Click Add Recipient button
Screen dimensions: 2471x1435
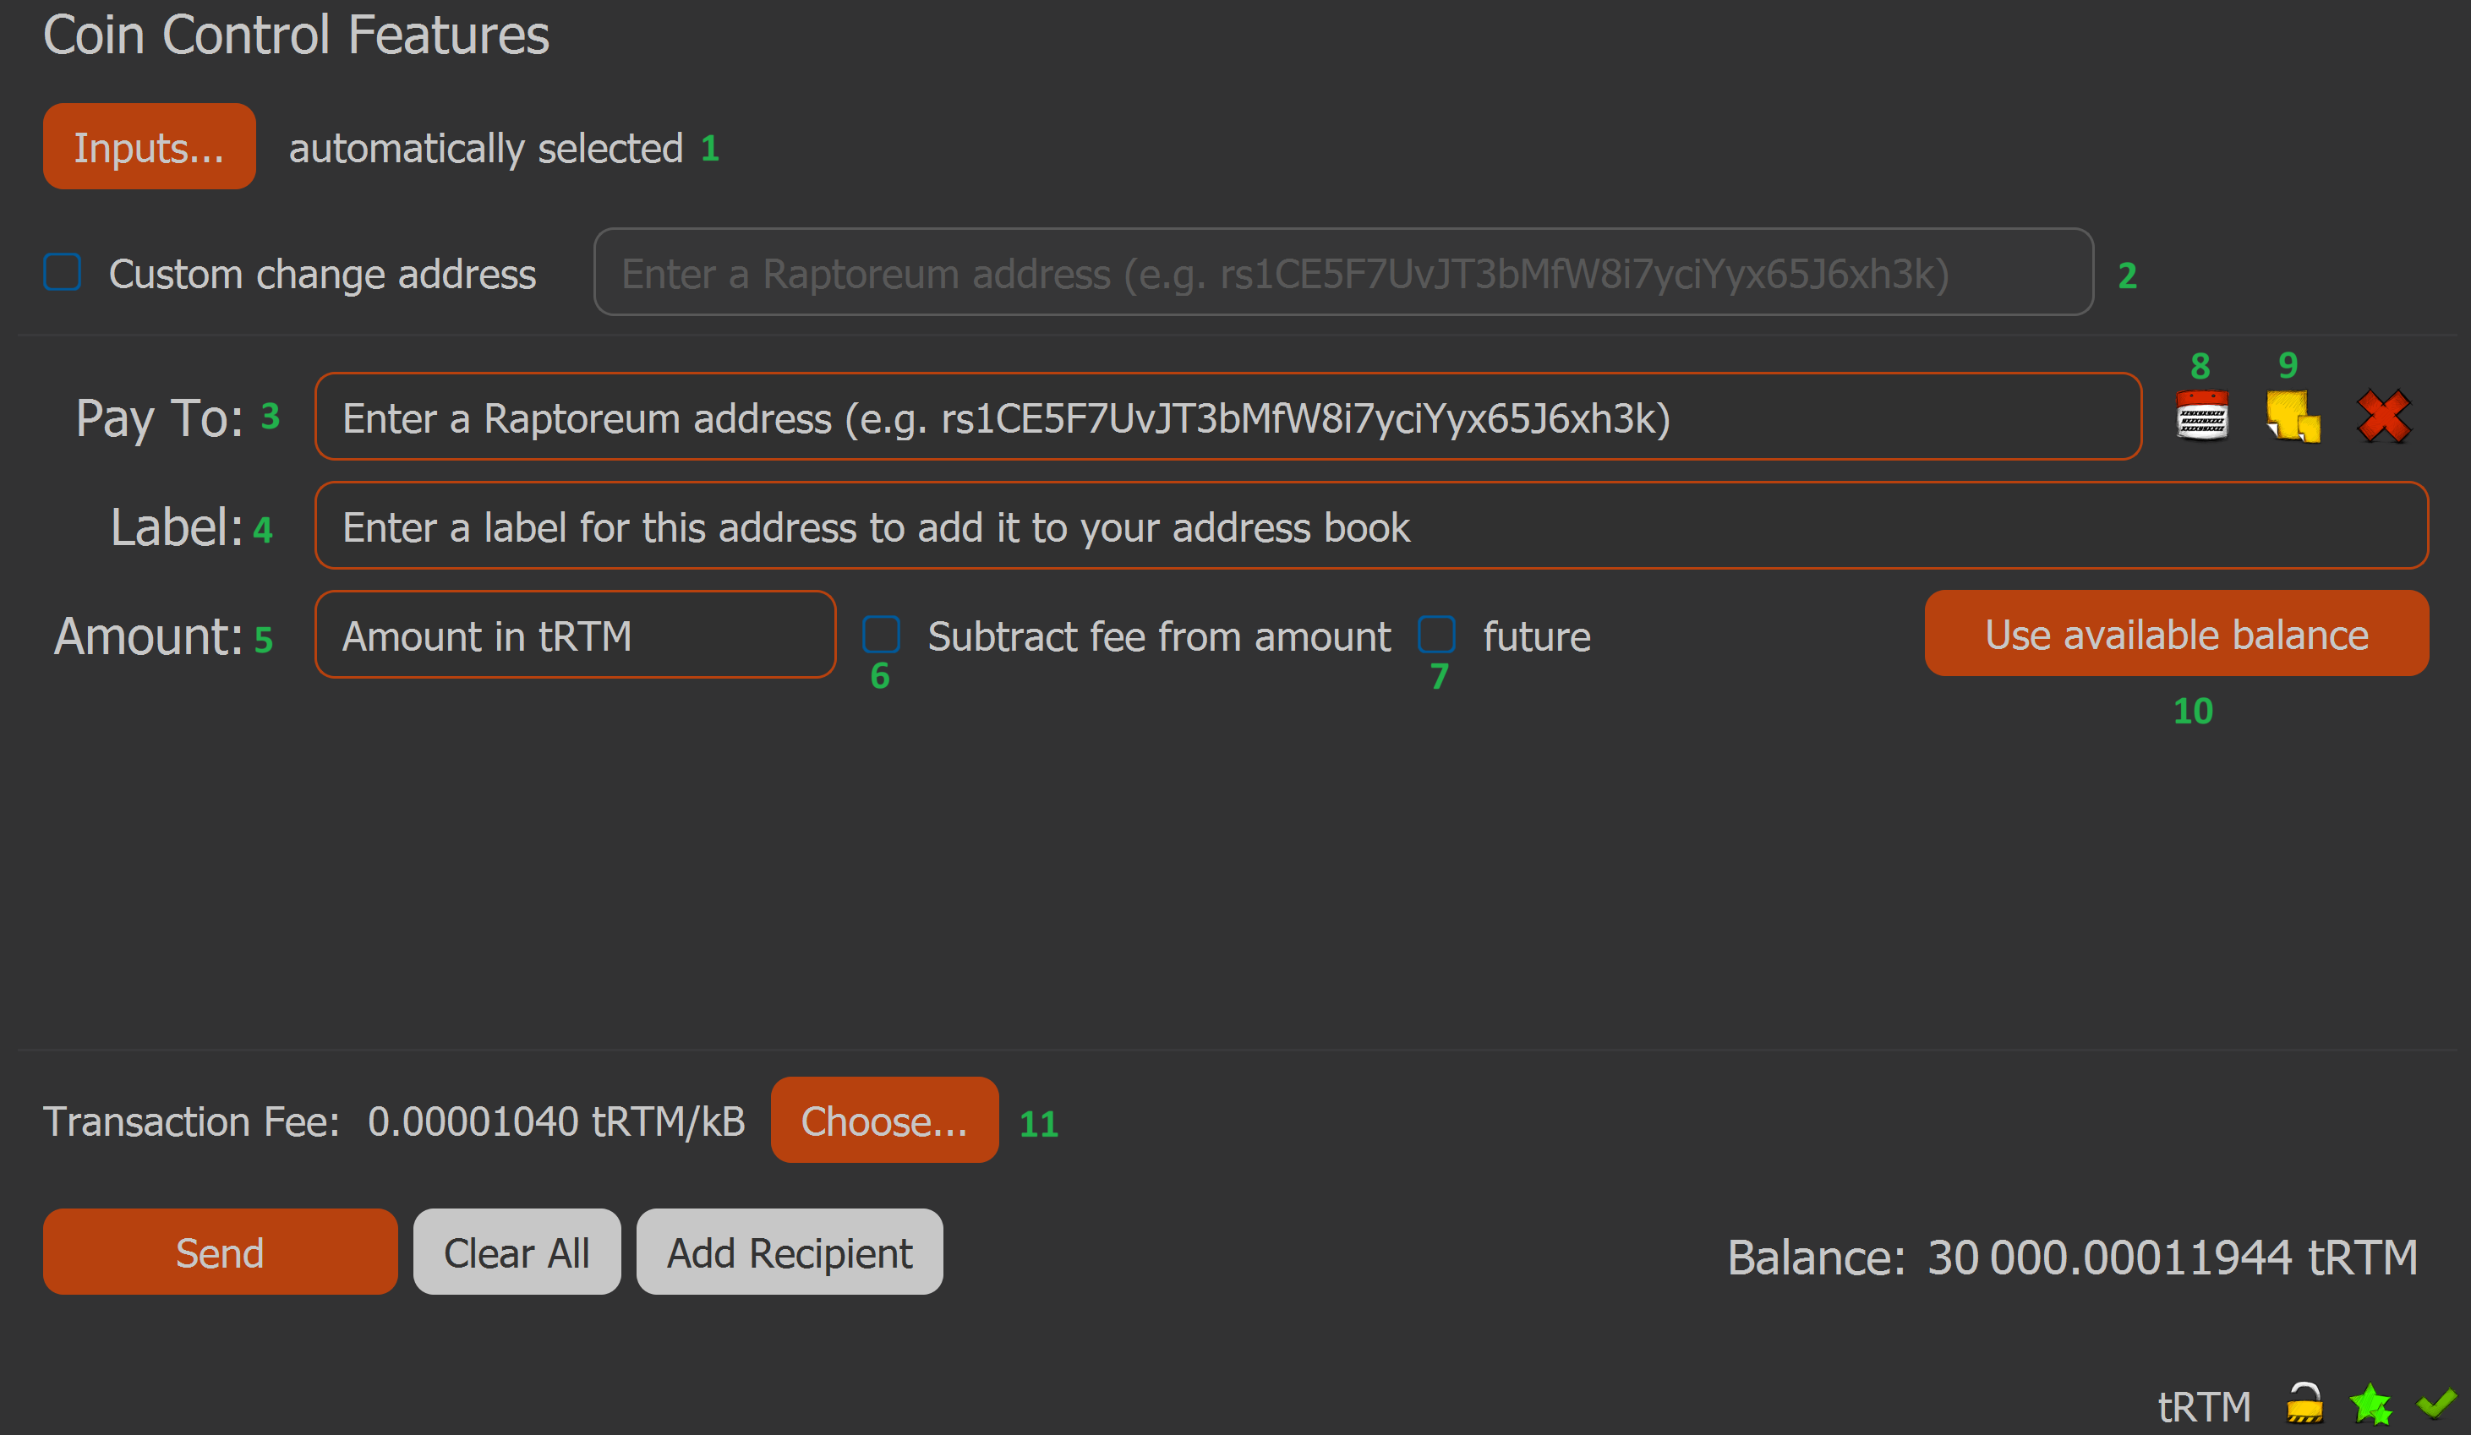(x=790, y=1252)
